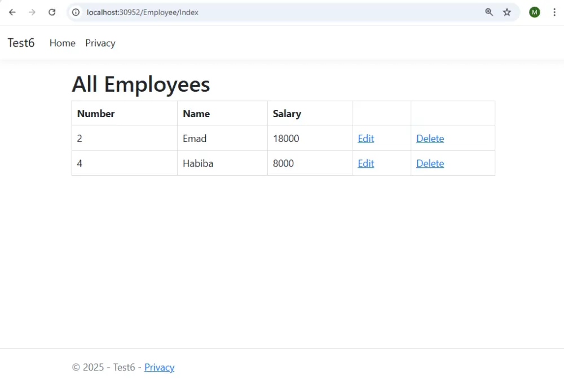Edit the employee named Emad
Screen dimensions: 564x379
(x=365, y=138)
